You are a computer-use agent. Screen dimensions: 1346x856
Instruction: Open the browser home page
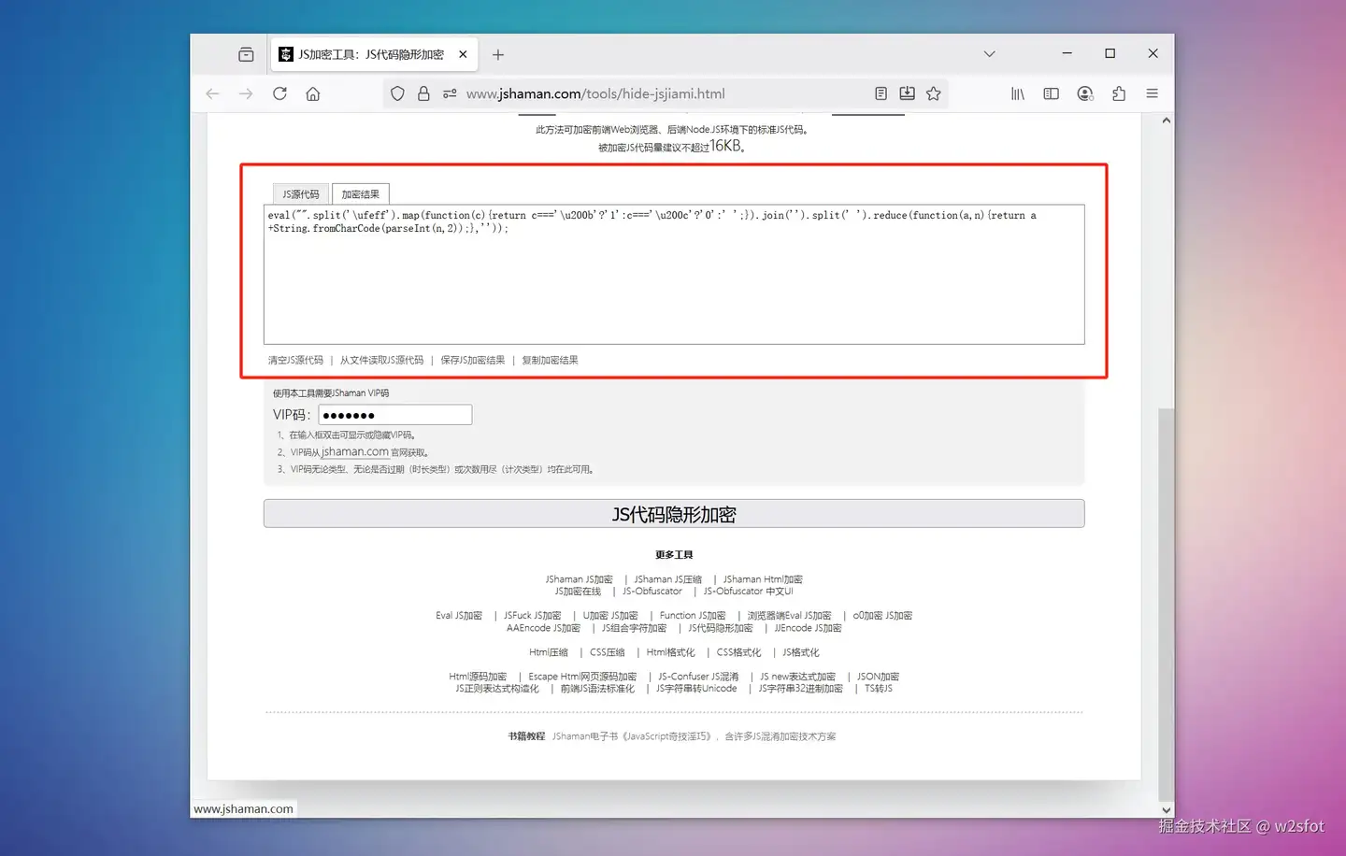313,93
